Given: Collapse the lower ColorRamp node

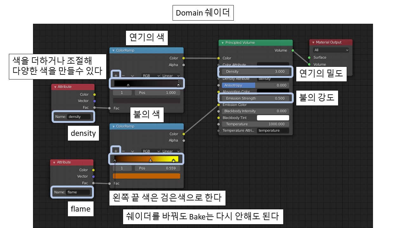Looking at the screenshot, I should click(x=113, y=126).
